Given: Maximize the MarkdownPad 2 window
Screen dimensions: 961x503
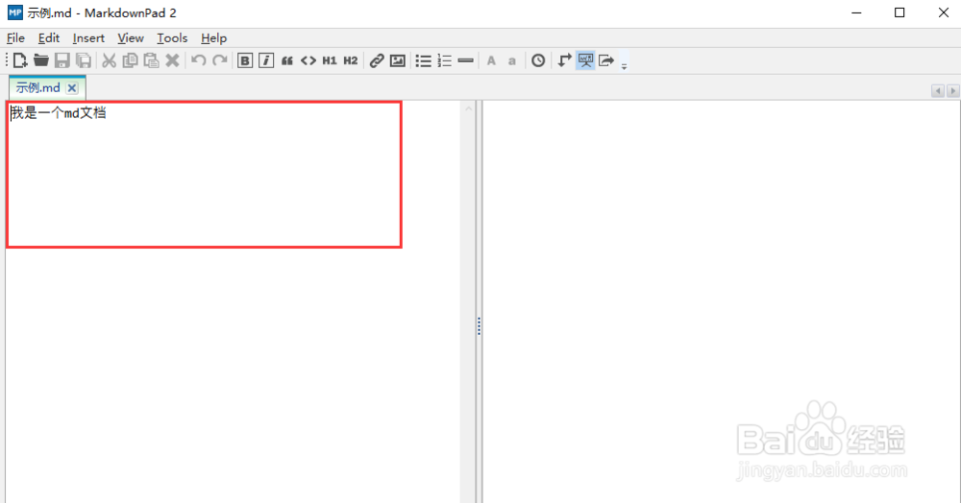Looking at the screenshot, I should coord(899,12).
